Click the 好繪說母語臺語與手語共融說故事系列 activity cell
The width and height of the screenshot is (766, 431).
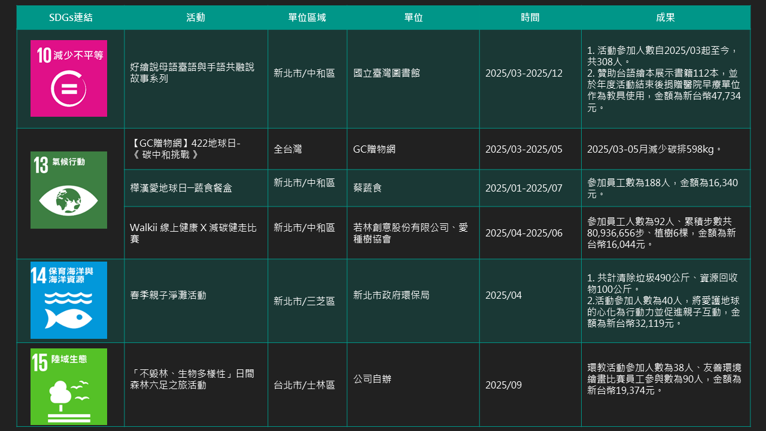point(191,73)
